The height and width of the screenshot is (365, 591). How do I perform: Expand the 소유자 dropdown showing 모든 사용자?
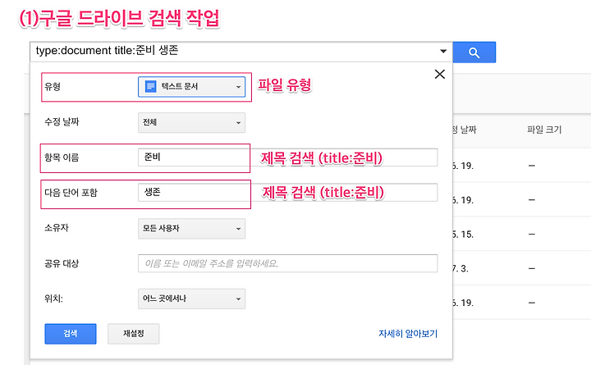pyautogui.click(x=192, y=229)
